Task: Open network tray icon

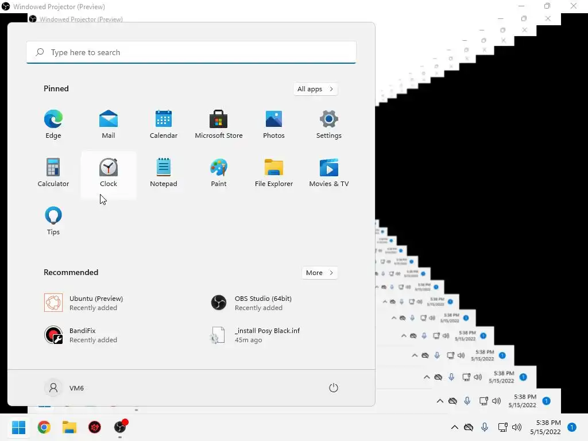Action: [x=502, y=427]
